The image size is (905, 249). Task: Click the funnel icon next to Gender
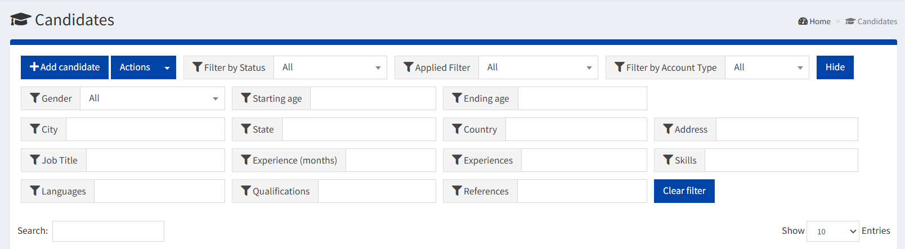(x=35, y=98)
